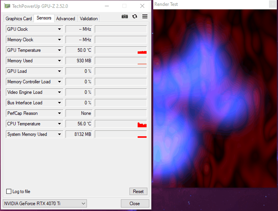
Task: Click the GPU Temperature 50.0 °C value
Action: tap(79, 50)
